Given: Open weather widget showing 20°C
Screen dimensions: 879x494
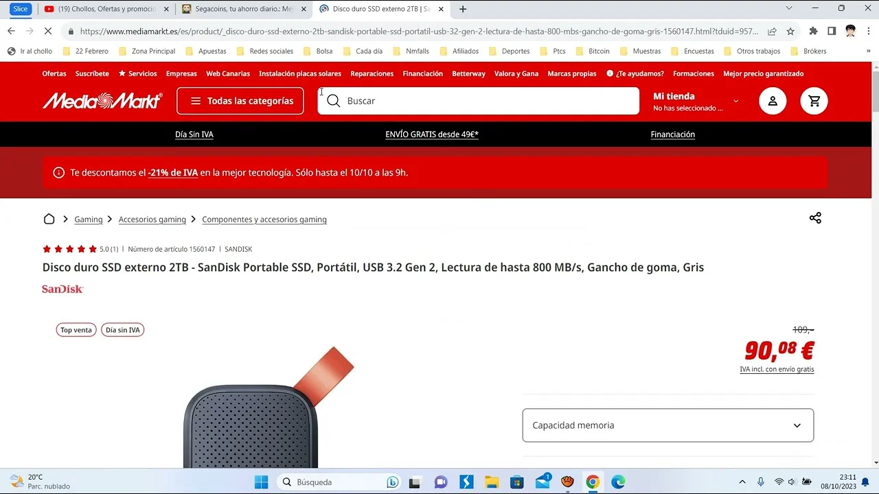Looking at the screenshot, I should pos(40,482).
